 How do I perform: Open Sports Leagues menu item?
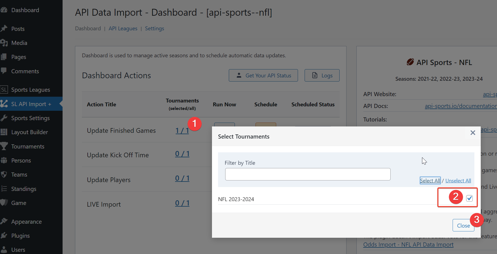pyautogui.click(x=31, y=90)
